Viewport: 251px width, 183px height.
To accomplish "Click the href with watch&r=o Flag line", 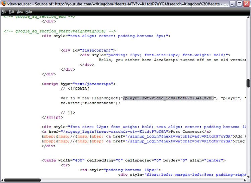I will [143, 142].
